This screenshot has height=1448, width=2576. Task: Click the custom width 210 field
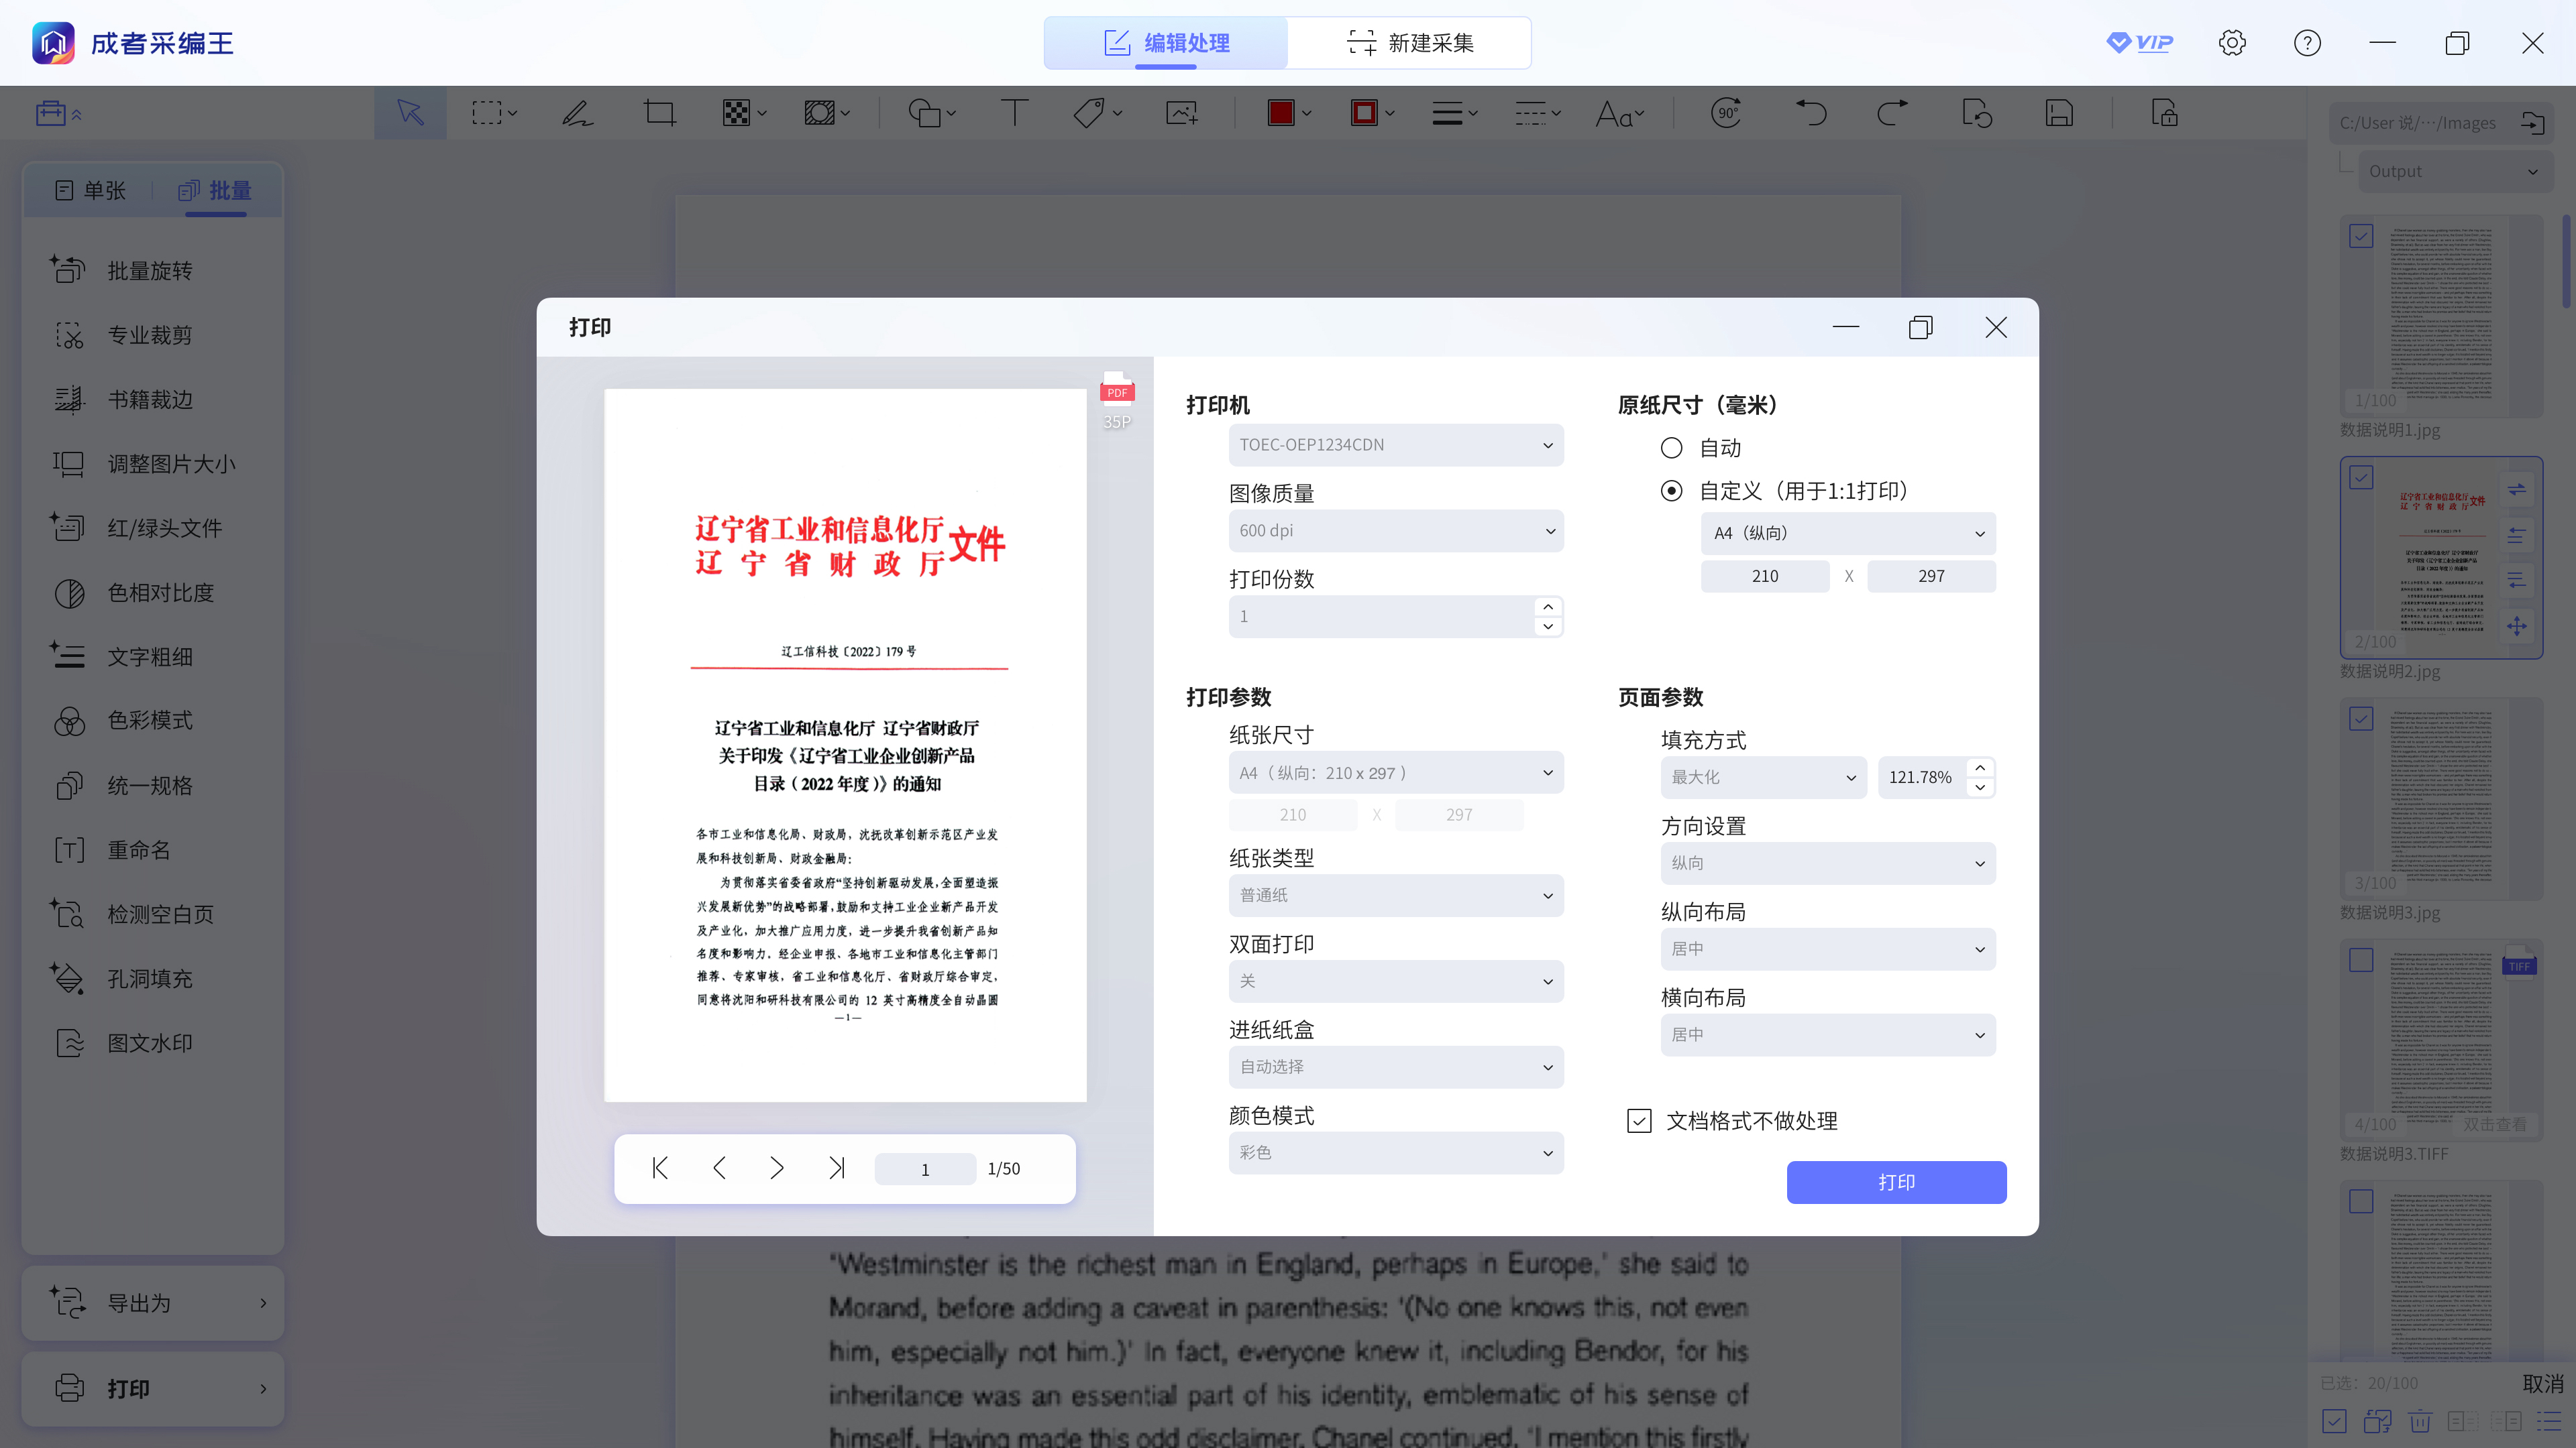pyautogui.click(x=1765, y=576)
